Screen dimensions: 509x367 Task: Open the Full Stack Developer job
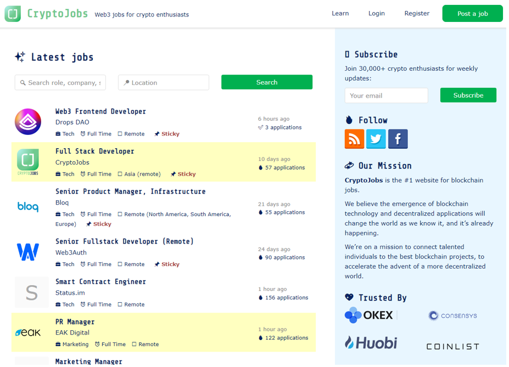[95, 151]
